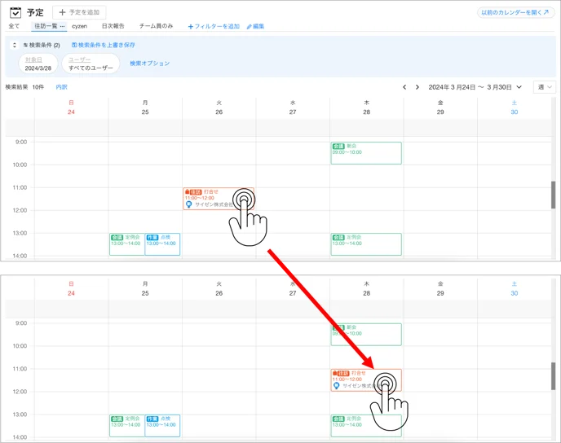Select Tuesday 26 header in lower calendar
The width and height of the screenshot is (561, 443).
[x=219, y=288]
